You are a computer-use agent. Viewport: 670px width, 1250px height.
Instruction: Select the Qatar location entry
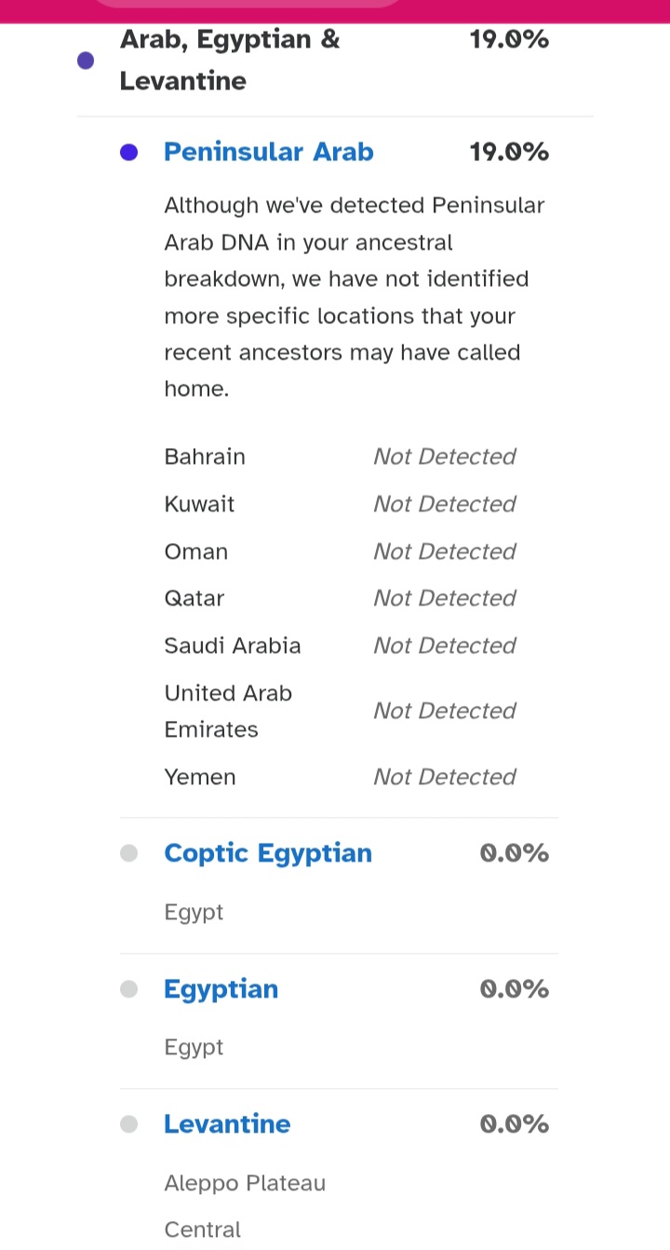[x=194, y=598]
